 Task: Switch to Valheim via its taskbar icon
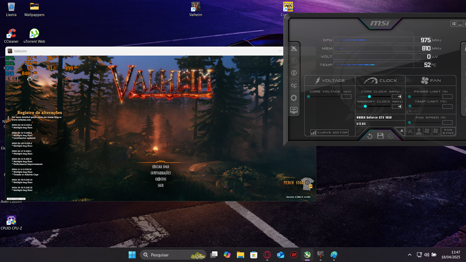pyautogui.click(x=320, y=255)
